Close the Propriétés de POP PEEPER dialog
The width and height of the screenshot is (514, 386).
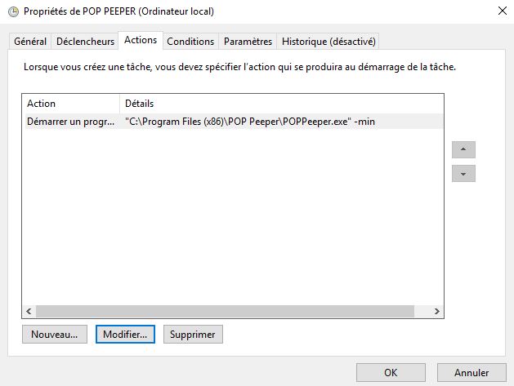[x=503, y=11]
